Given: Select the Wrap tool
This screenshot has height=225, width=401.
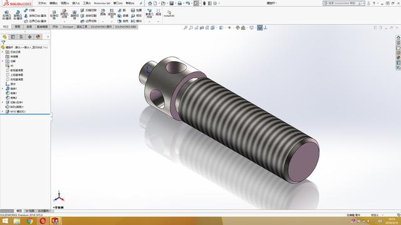Looking at the screenshot, I should pos(136,10).
